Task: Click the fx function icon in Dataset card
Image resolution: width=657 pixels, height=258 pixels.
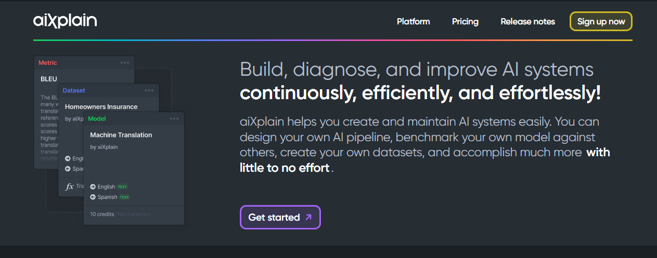Action: click(69, 186)
